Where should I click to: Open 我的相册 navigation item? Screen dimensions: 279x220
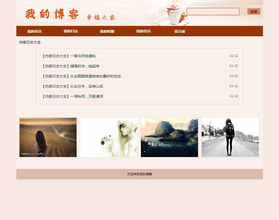107,31
